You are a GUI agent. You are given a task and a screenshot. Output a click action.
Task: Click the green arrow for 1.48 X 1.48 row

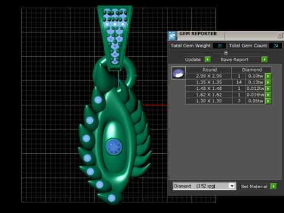click(268, 89)
